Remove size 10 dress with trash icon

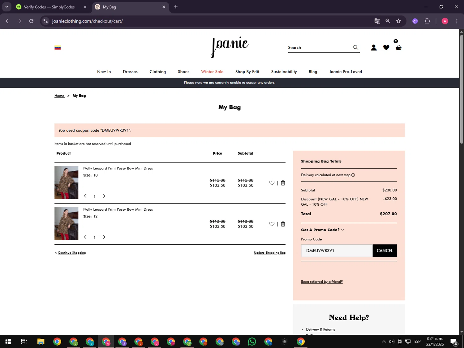point(283,183)
